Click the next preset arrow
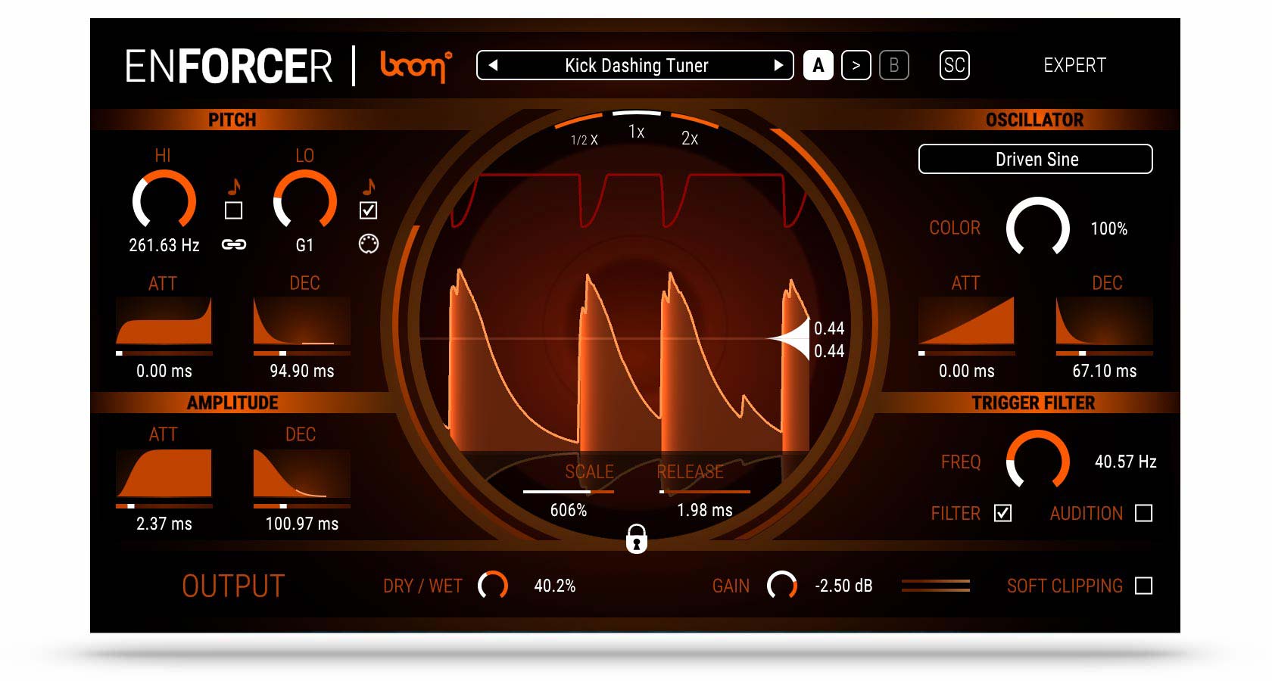Screen dimensions: 1272x681 tap(778, 66)
